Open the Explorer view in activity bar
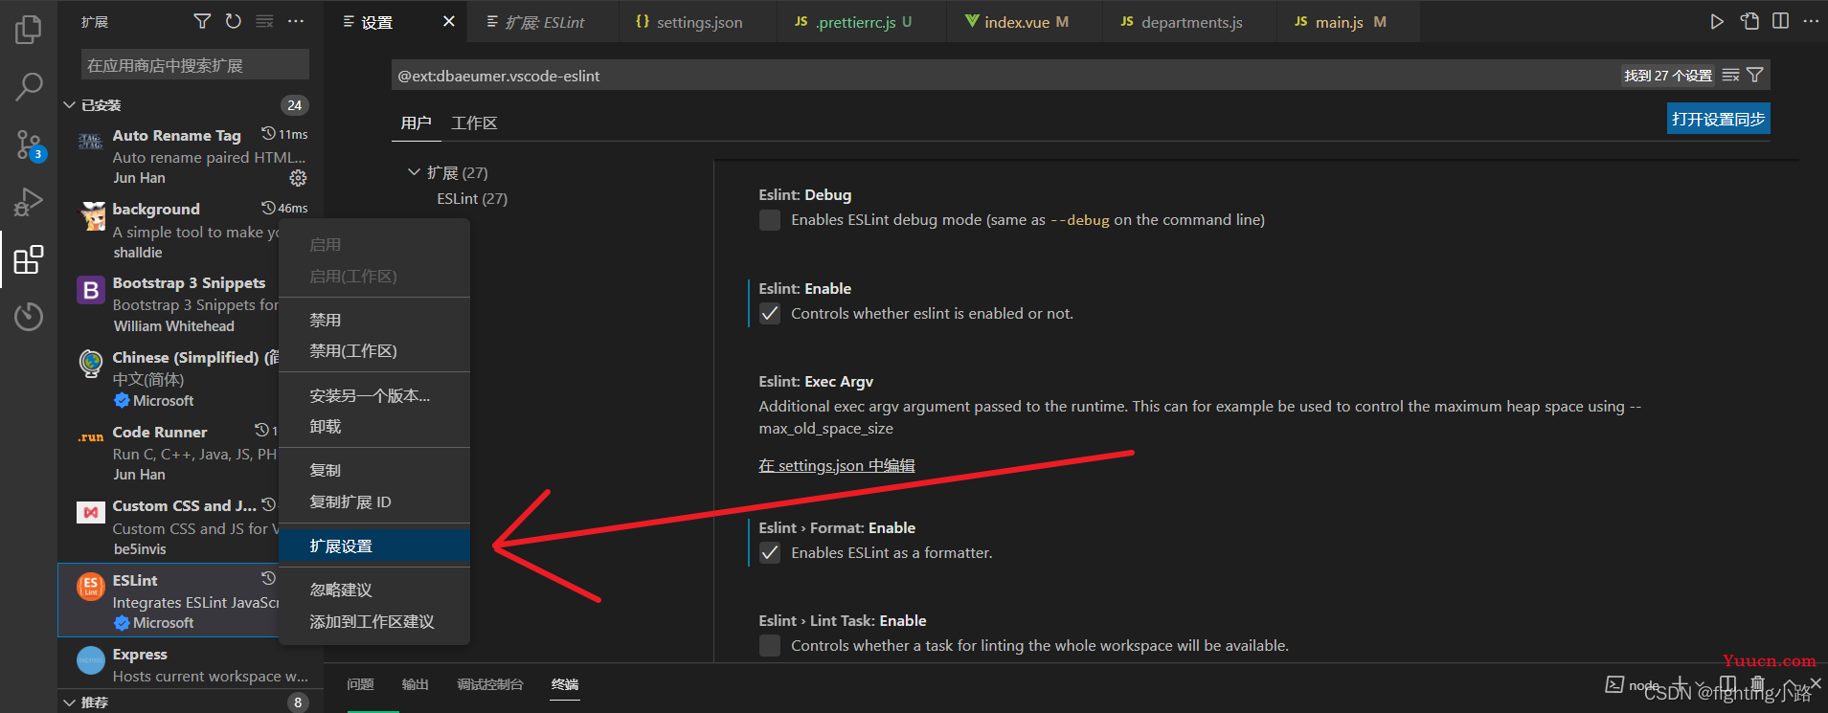This screenshot has width=1828, height=713. (29, 30)
